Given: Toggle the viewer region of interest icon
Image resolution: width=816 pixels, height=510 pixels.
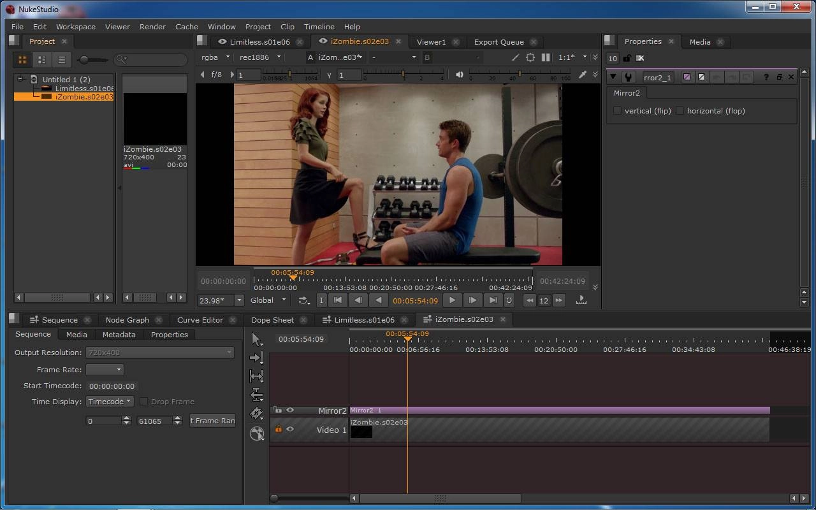Looking at the screenshot, I should (x=530, y=57).
